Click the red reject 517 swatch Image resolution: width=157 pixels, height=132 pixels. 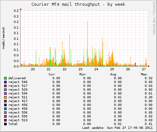(x=5, y=86)
